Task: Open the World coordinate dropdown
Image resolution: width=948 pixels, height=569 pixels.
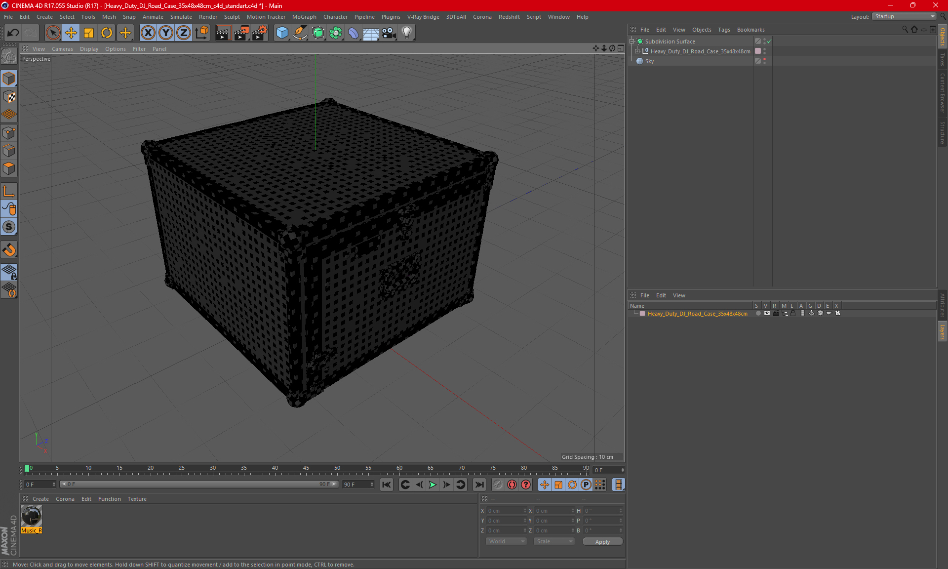Action: click(506, 541)
